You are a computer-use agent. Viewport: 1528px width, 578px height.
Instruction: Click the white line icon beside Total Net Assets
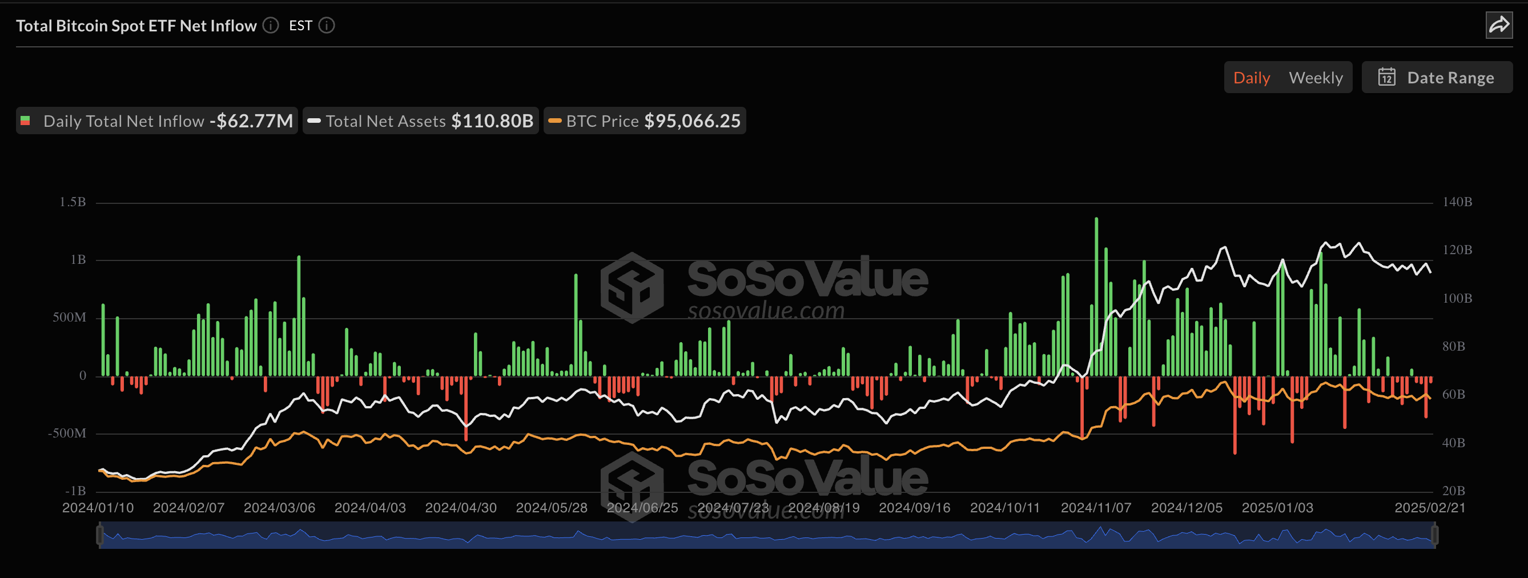[313, 121]
